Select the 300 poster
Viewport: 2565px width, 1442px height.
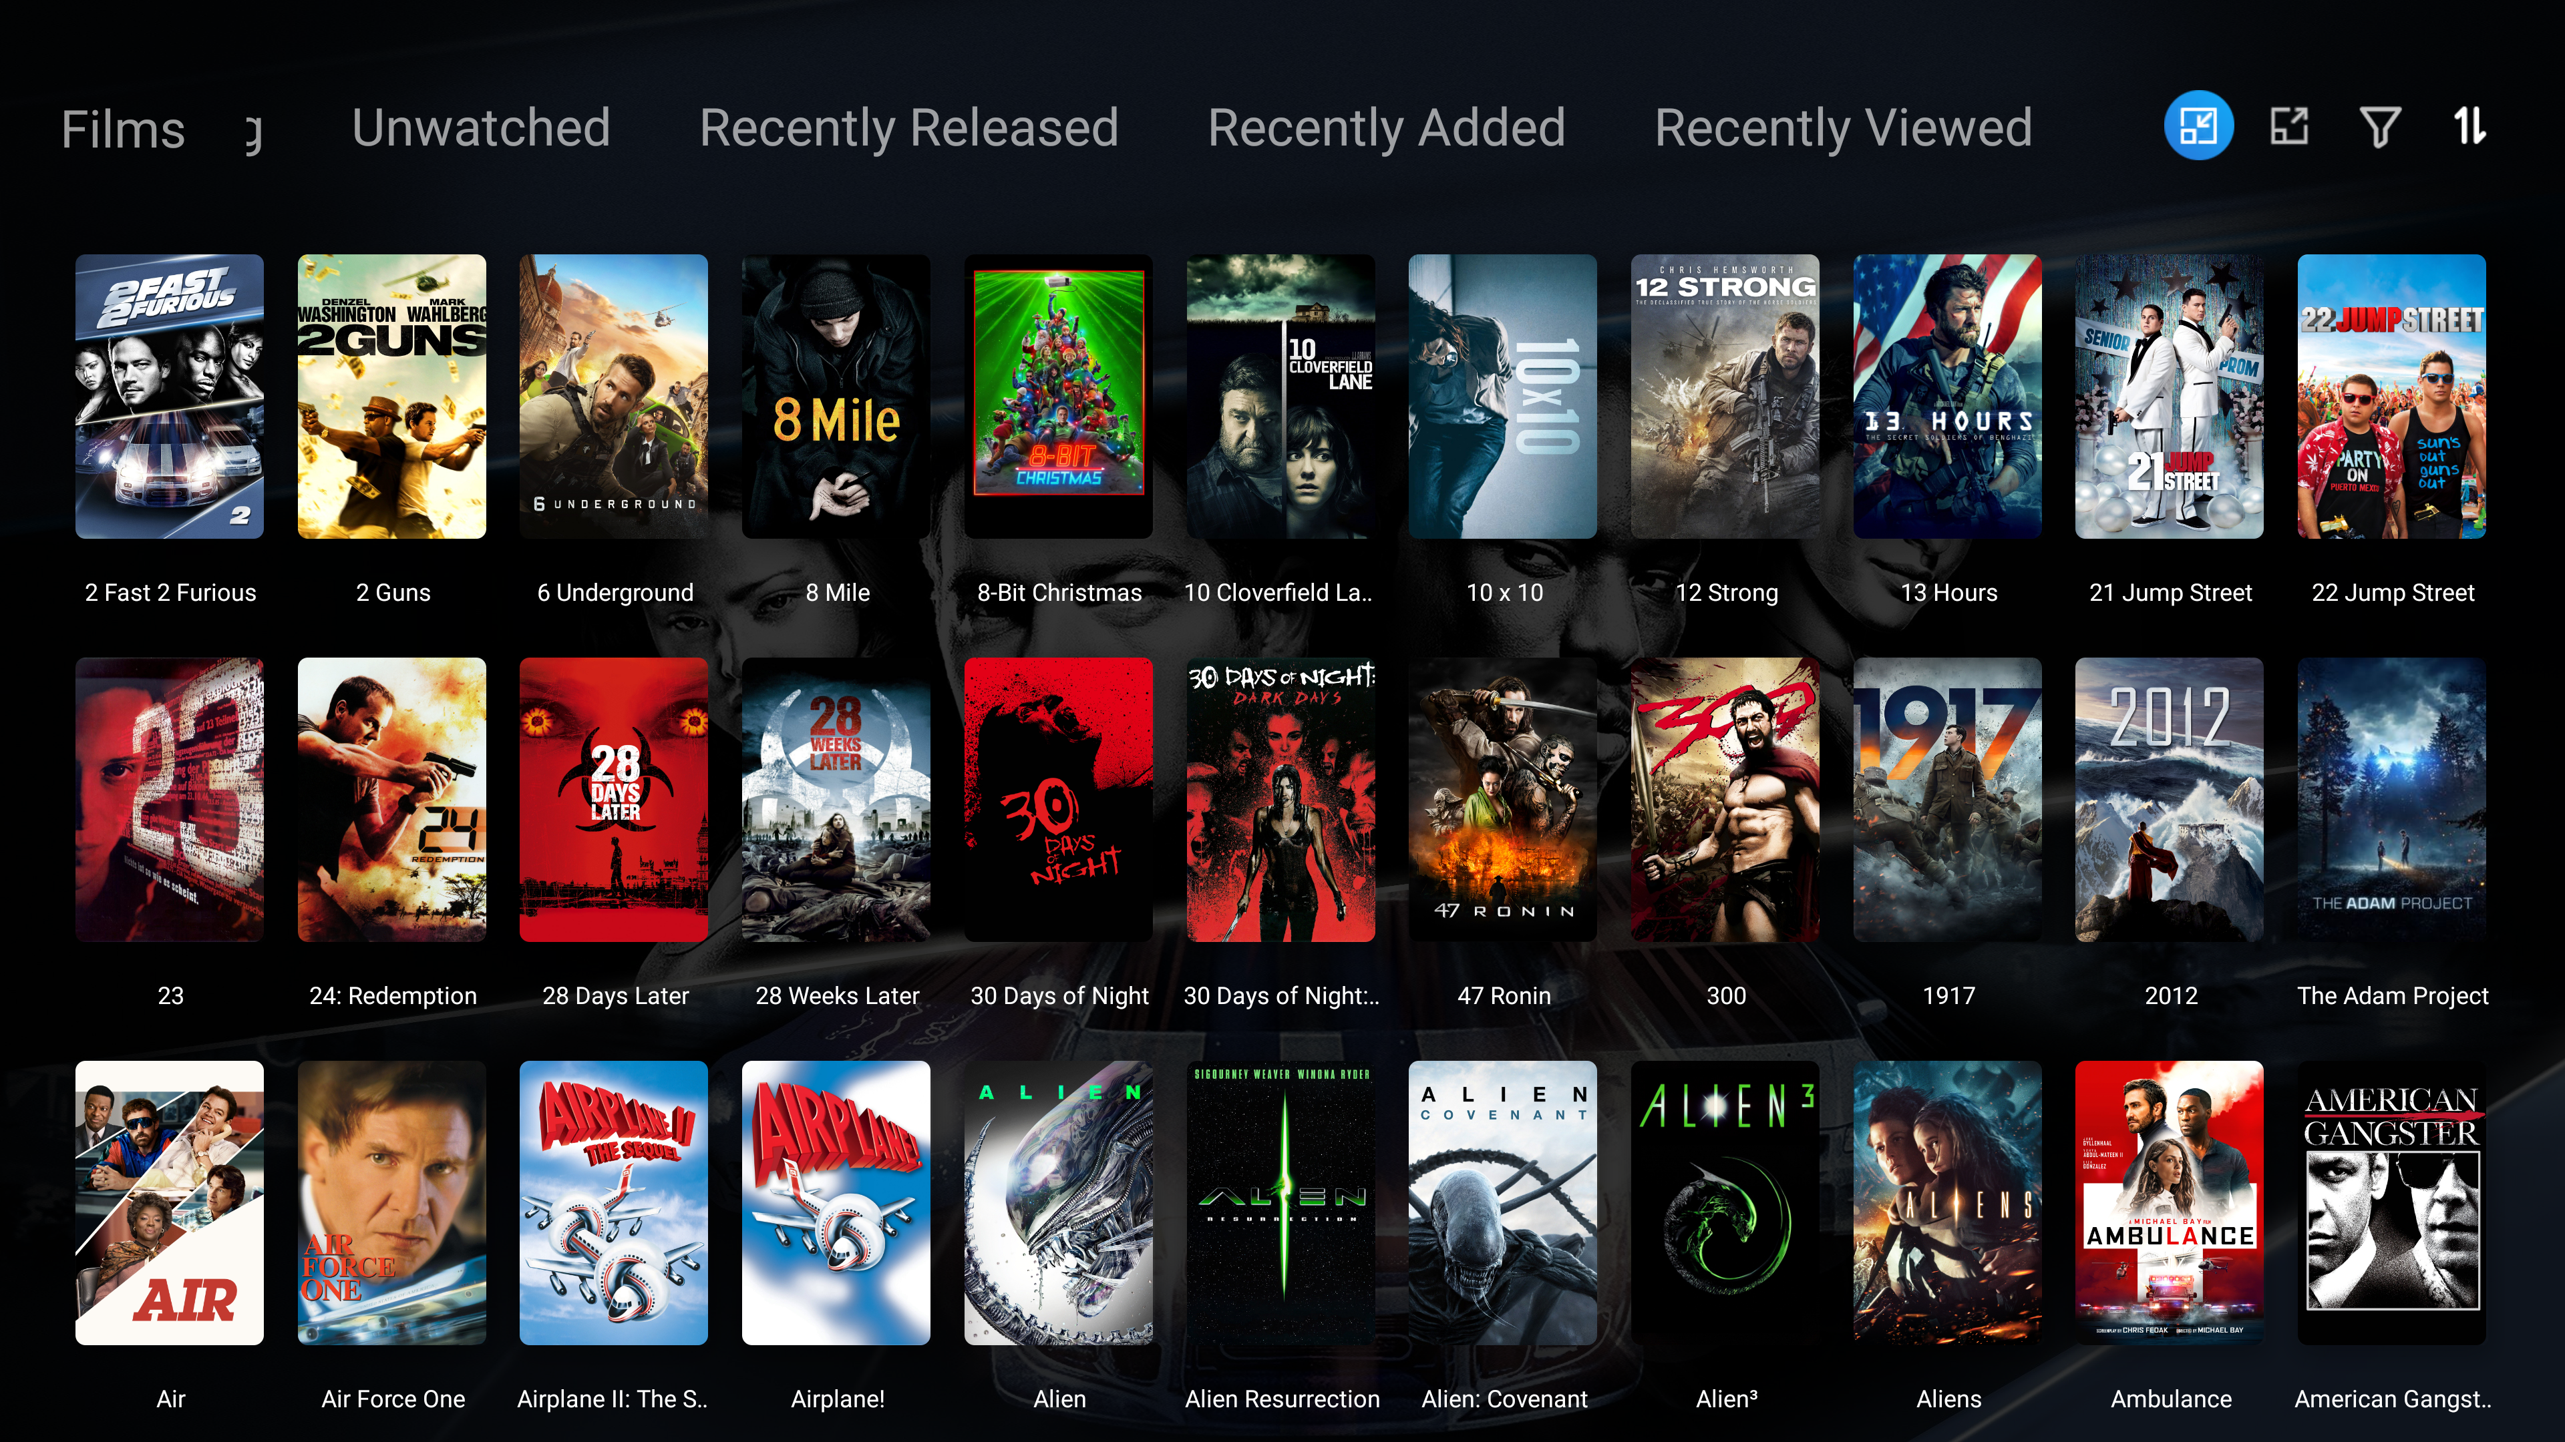coord(1725,799)
